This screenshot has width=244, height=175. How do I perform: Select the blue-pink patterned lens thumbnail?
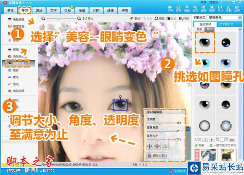point(226,126)
